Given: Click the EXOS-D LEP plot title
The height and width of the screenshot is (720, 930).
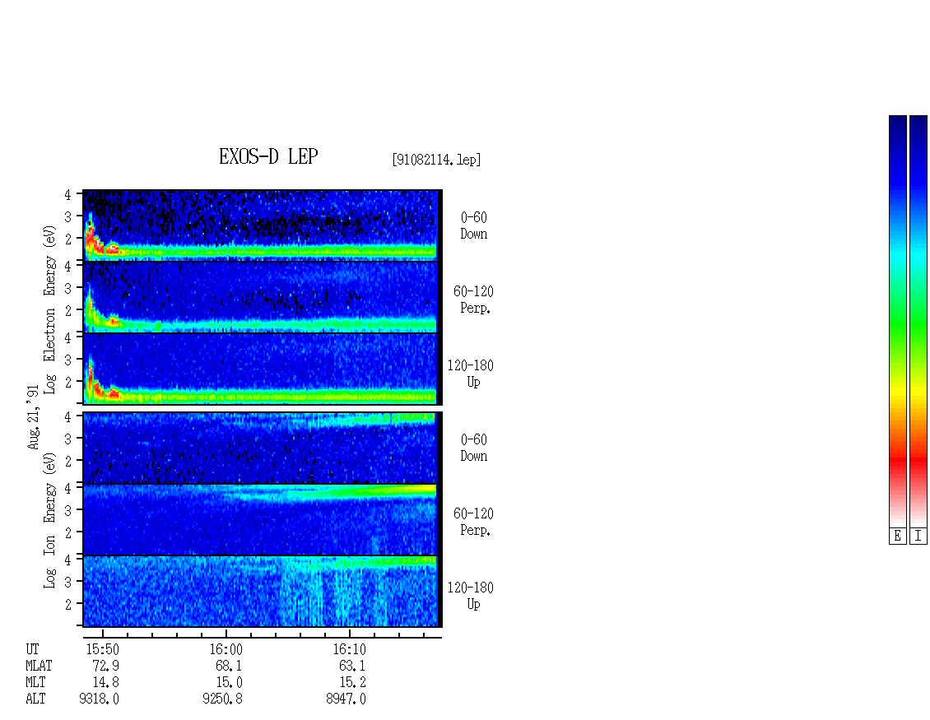Looking at the screenshot, I should [268, 156].
